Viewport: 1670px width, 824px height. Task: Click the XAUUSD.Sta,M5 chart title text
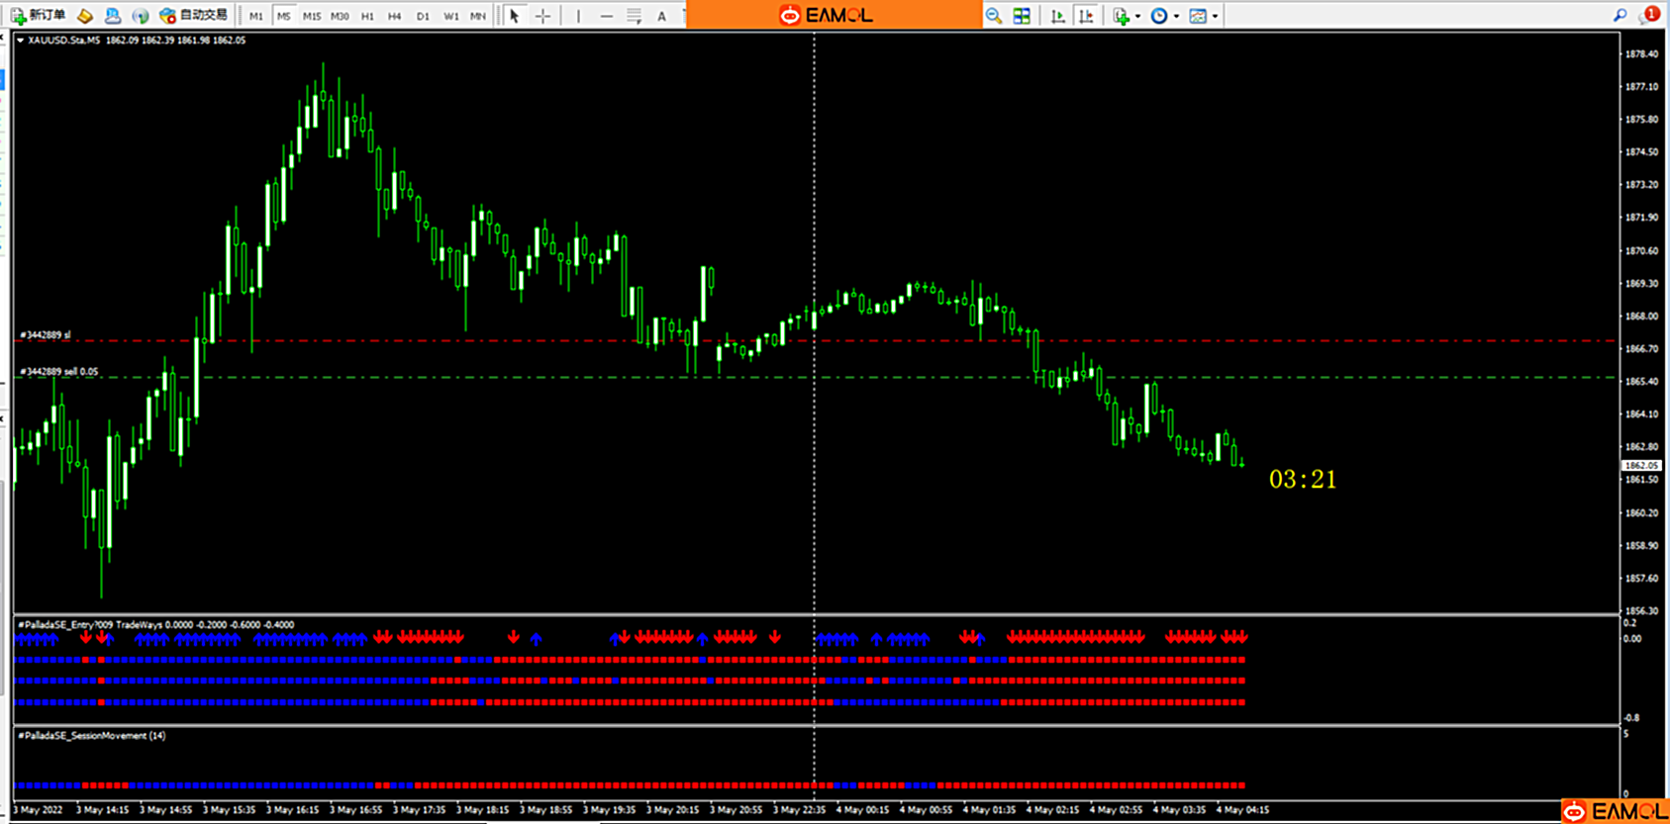tap(64, 41)
